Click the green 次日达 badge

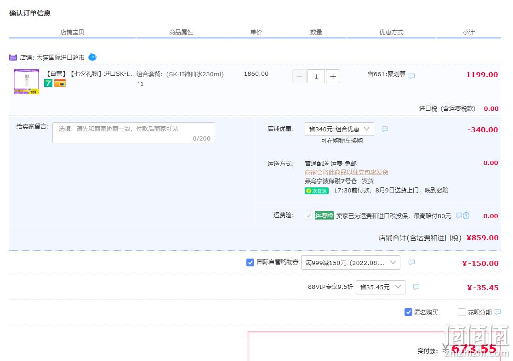(x=316, y=191)
